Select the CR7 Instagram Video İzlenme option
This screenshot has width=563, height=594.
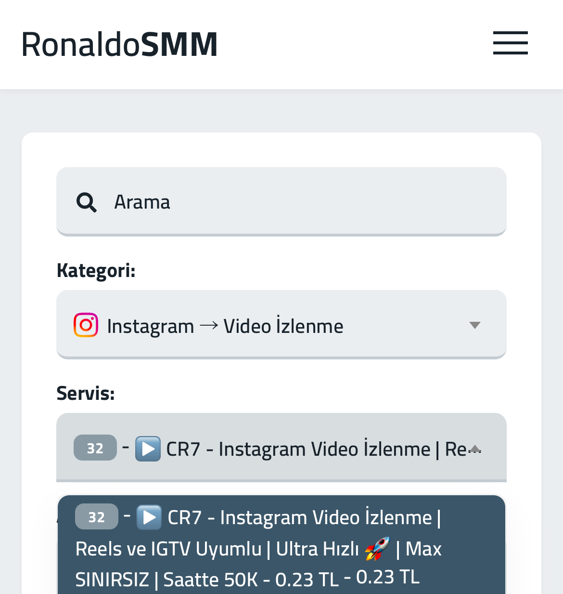click(x=281, y=545)
